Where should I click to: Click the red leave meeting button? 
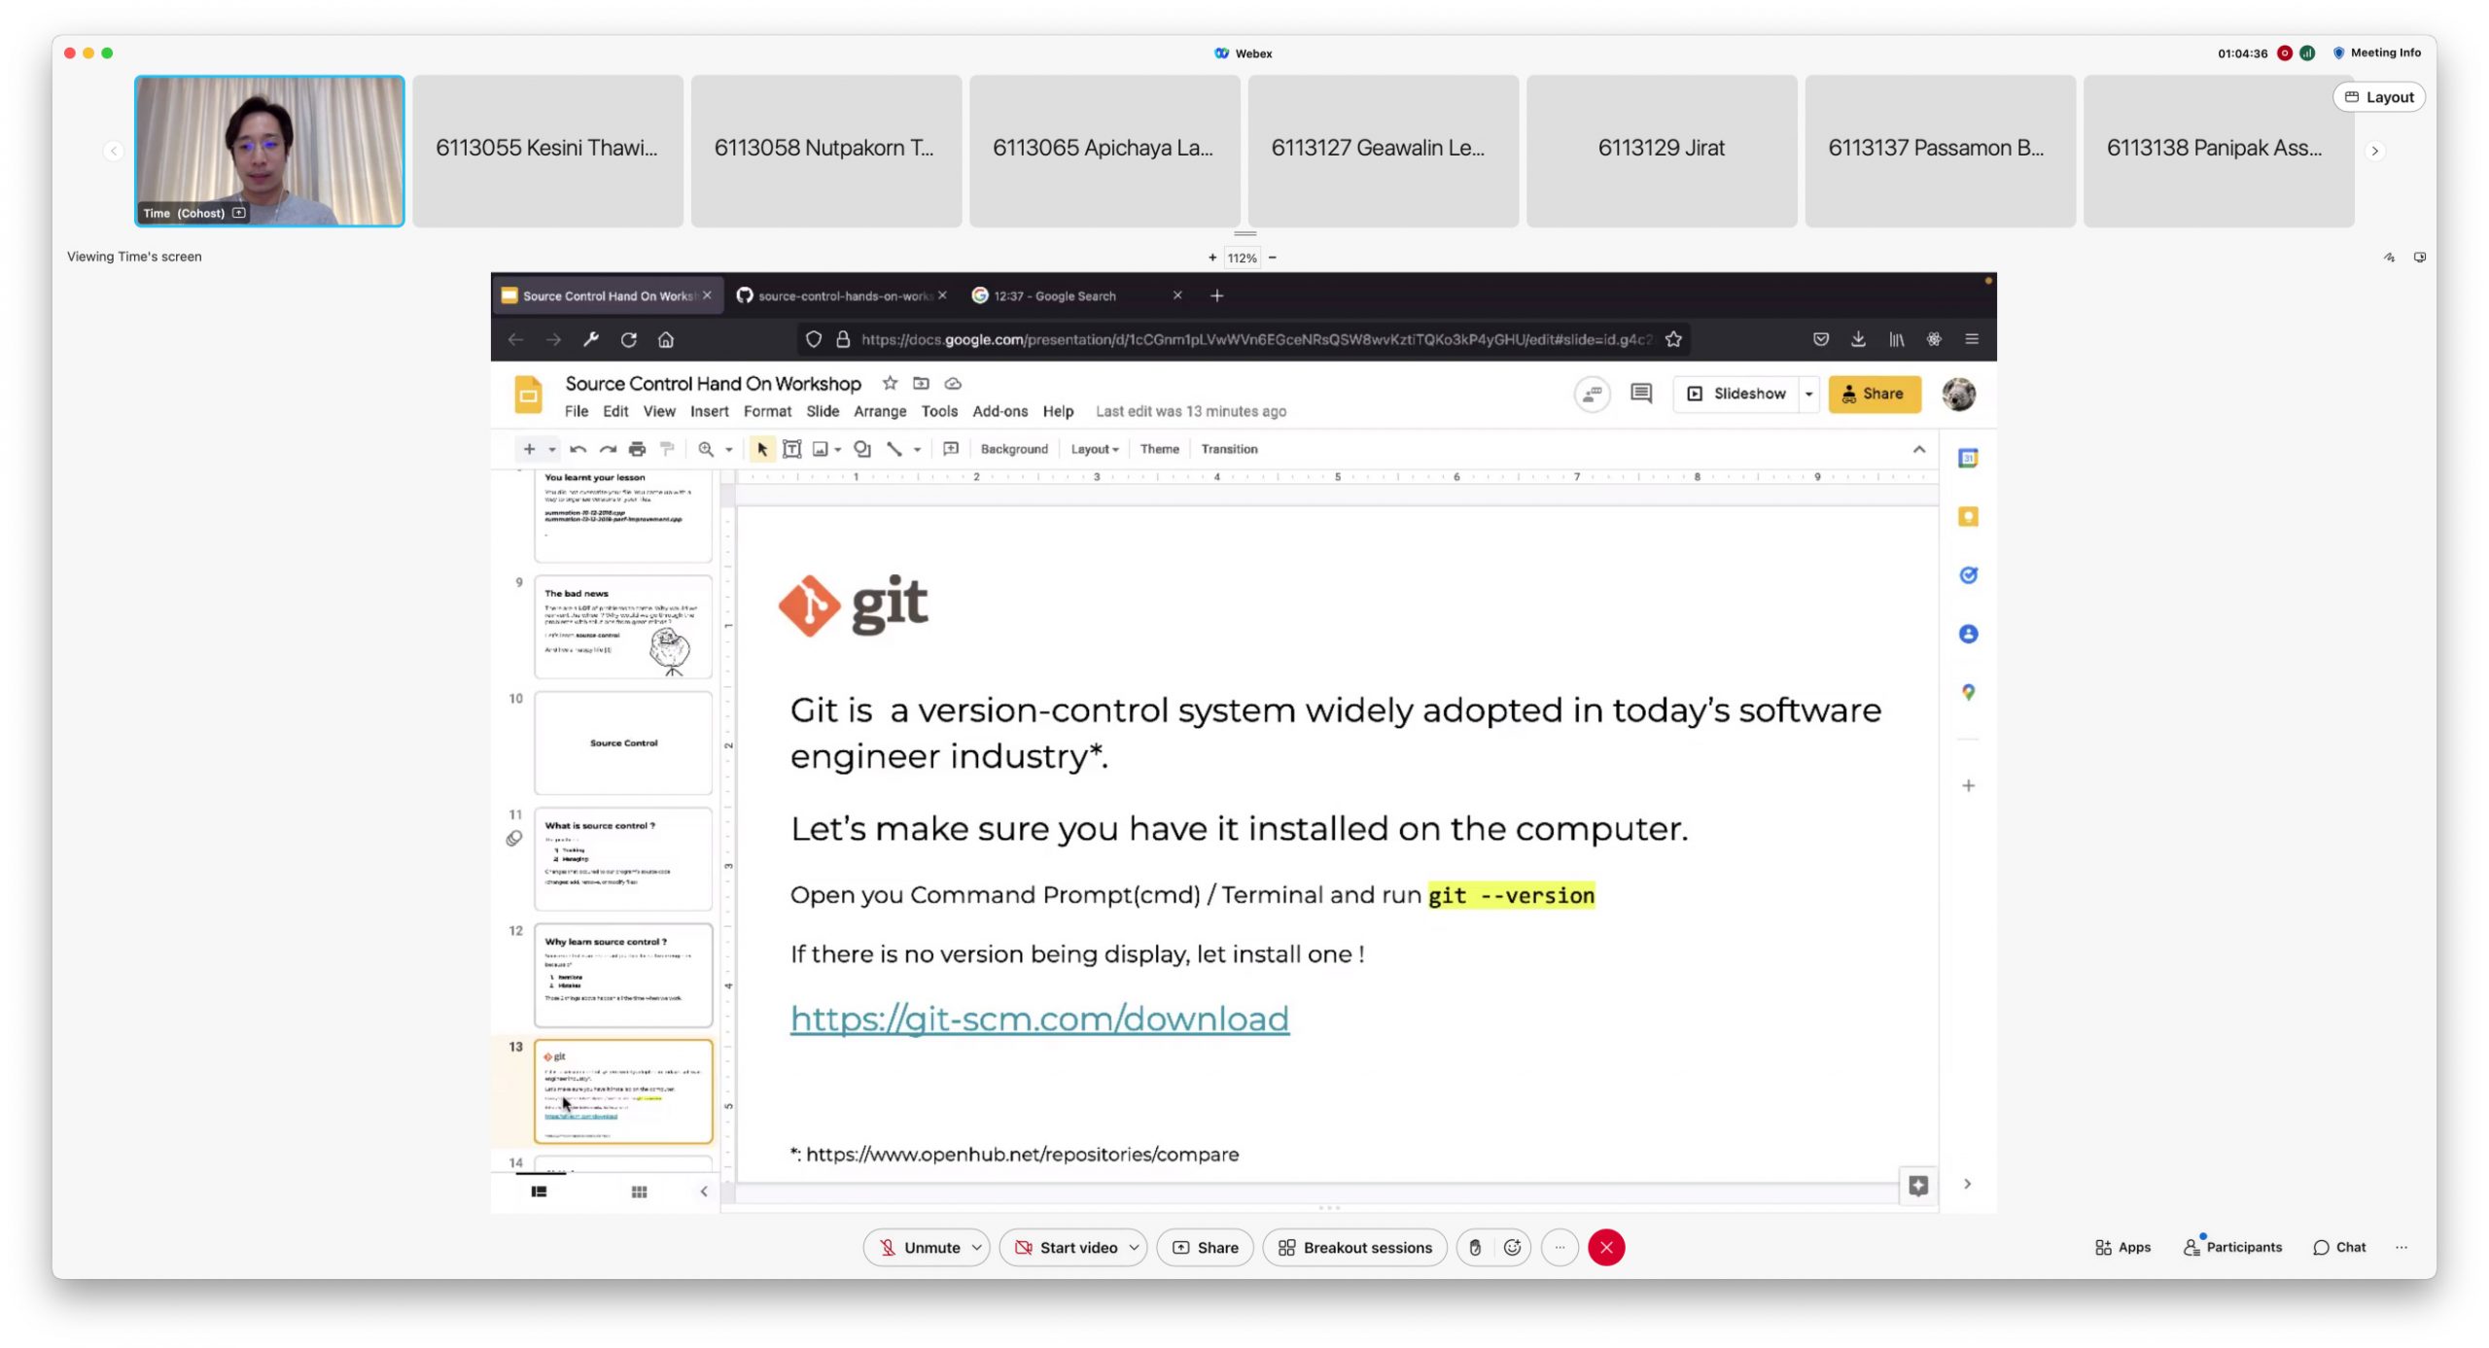coord(1606,1248)
